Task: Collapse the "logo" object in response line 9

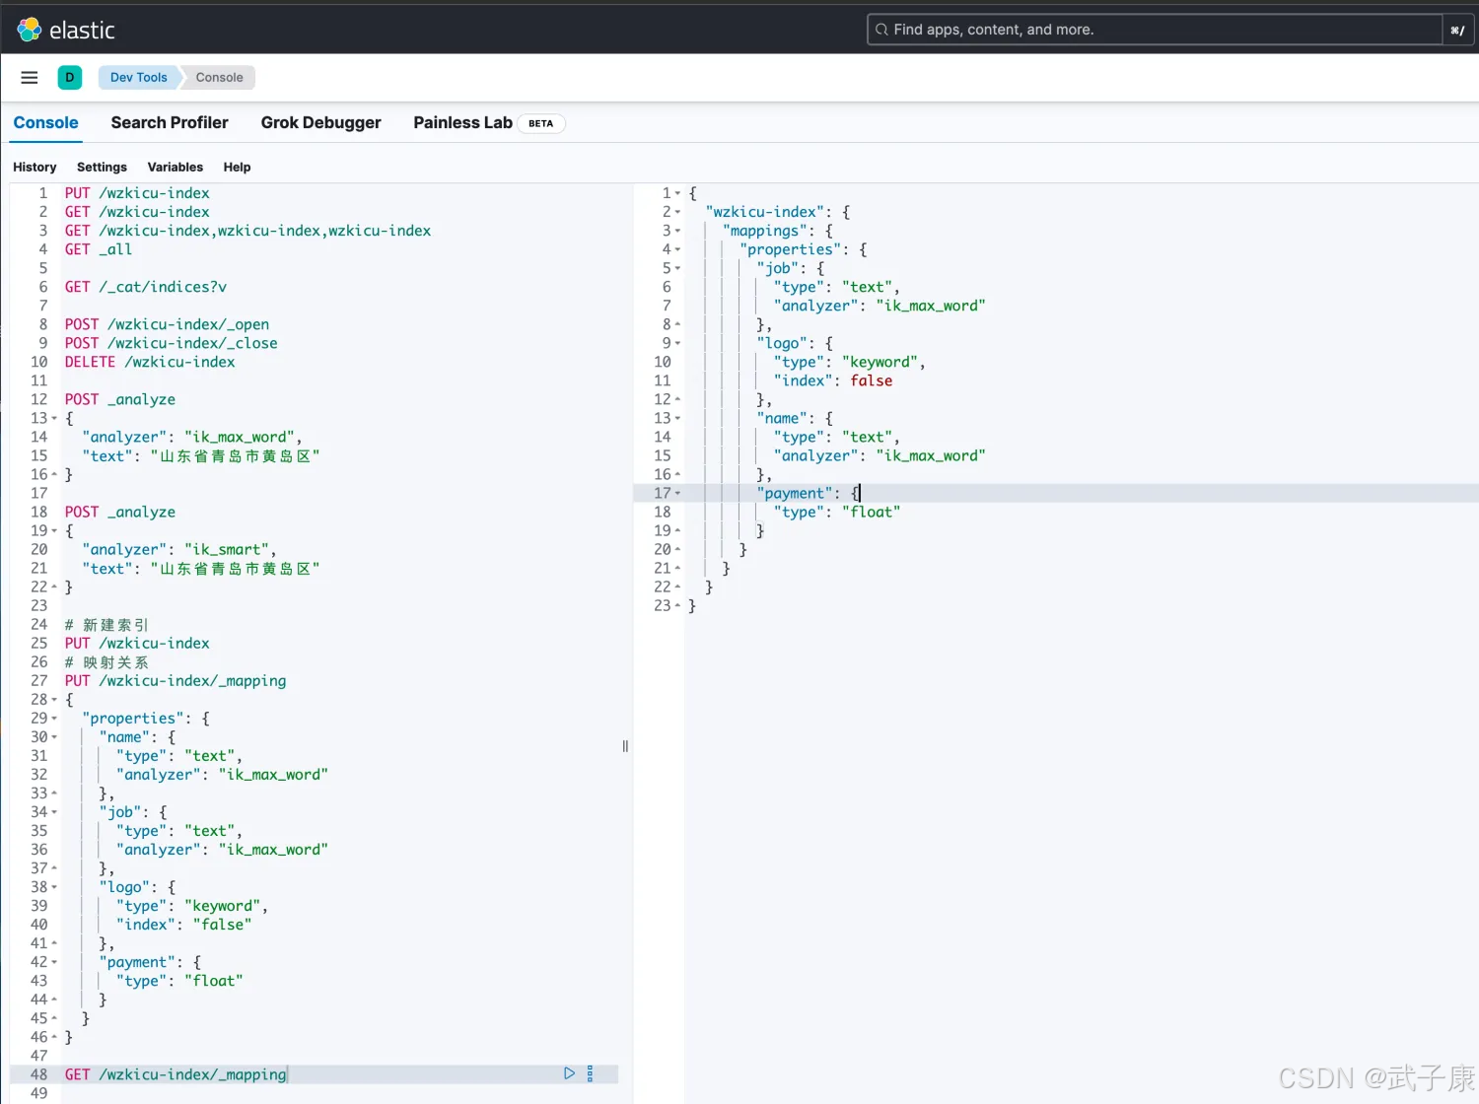Action: pyautogui.click(x=677, y=343)
